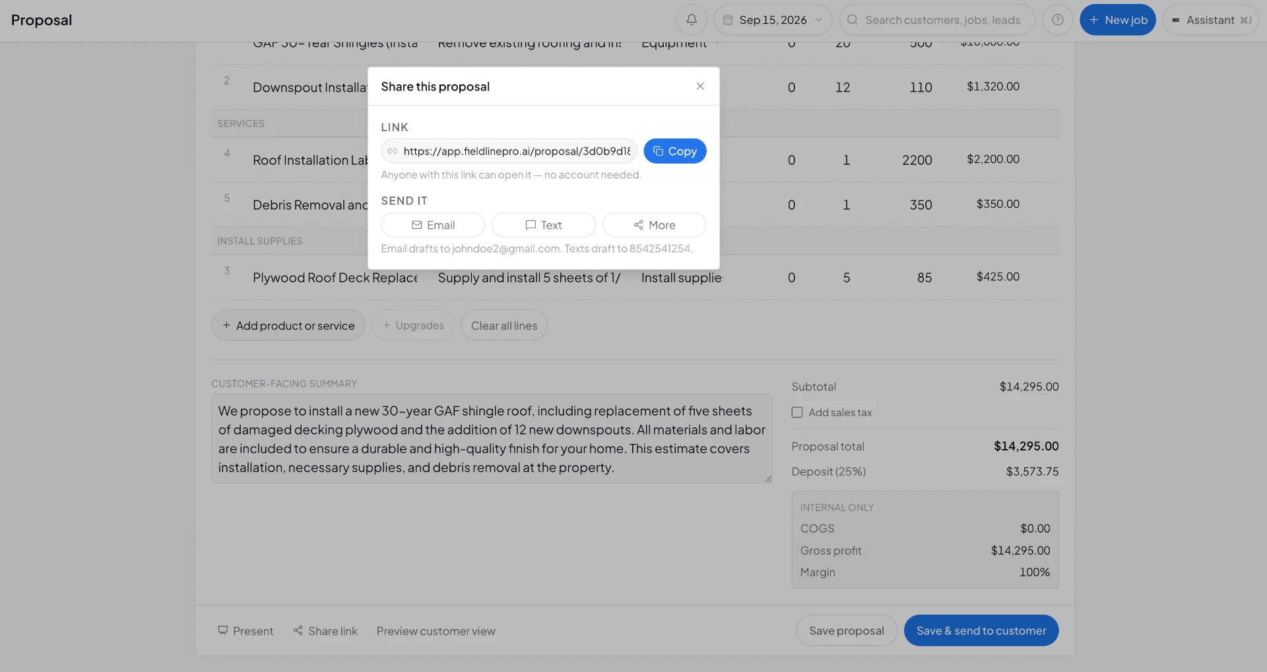Click the $1,320.00 downspout line total
Screen dimensions: 1267x672
(x=992, y=86)
